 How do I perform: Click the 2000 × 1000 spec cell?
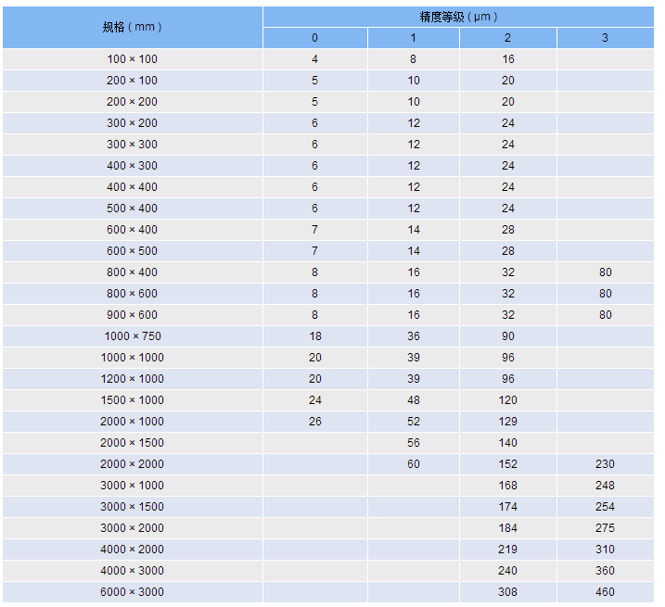[x=133, y=422]
